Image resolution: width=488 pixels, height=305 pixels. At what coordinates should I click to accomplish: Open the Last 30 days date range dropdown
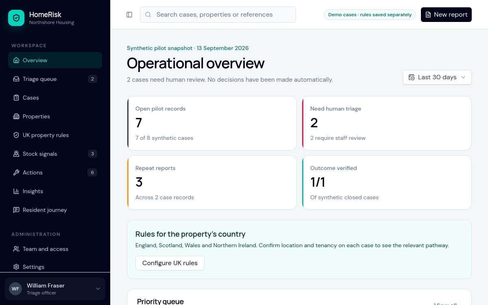point(437,77)
